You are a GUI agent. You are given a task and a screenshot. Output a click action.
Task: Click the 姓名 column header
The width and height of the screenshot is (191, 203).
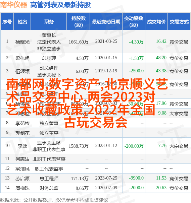point(22,22)
